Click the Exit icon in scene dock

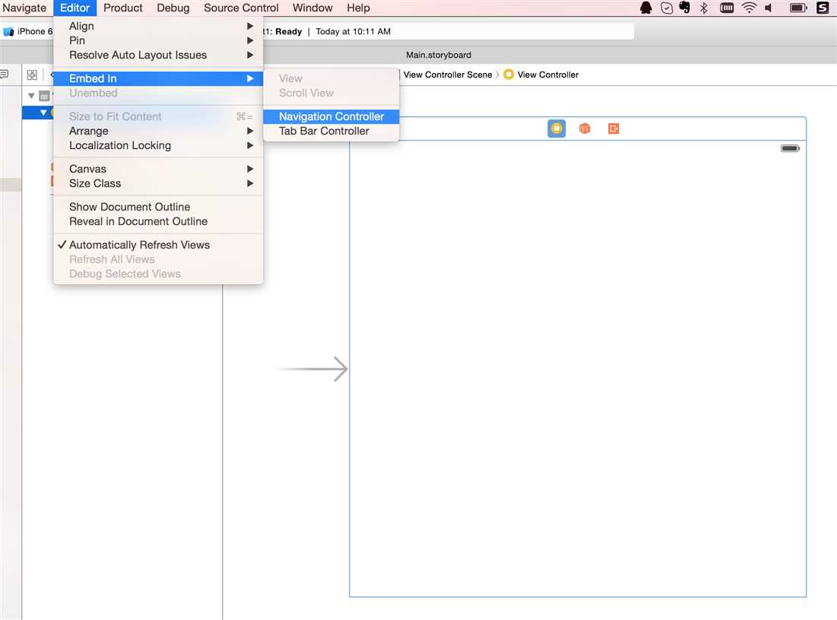coord(613,128)
